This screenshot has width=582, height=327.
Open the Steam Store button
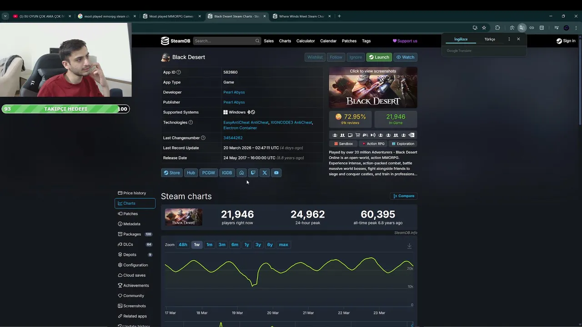(172, 173)
